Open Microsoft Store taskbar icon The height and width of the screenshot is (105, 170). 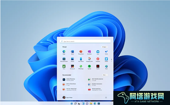(x=99, y=104)
